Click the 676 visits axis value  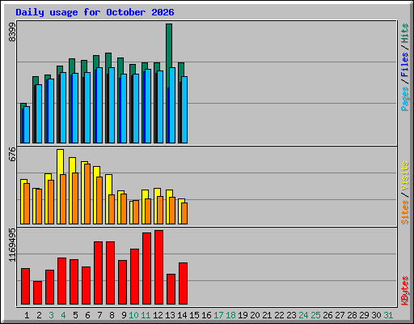coord(12,154)
